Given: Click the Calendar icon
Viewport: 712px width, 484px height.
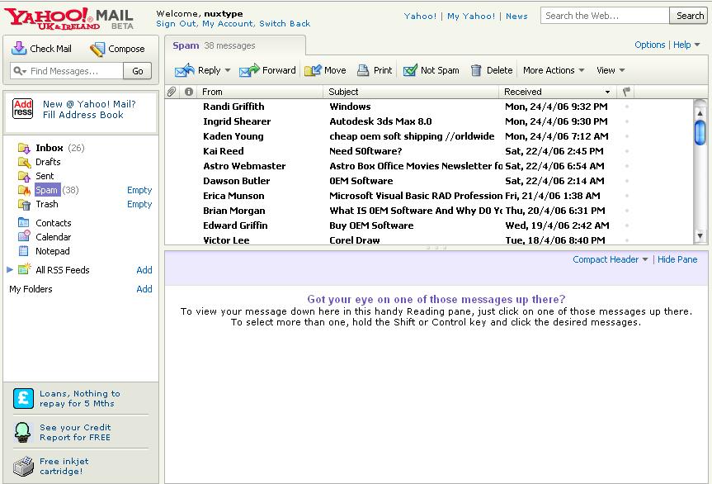Looking at the screenshot, I should [x=24, y=236].
